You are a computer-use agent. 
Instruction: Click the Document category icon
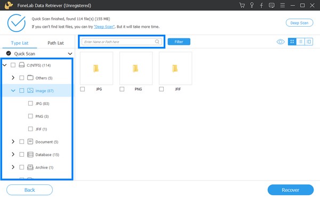[x=30, y=142]
